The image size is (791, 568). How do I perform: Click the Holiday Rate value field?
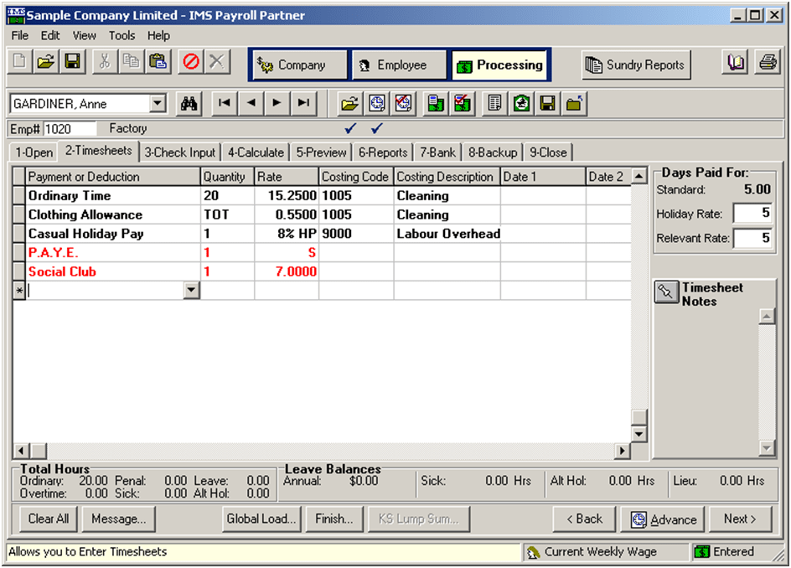pos(753,214)
